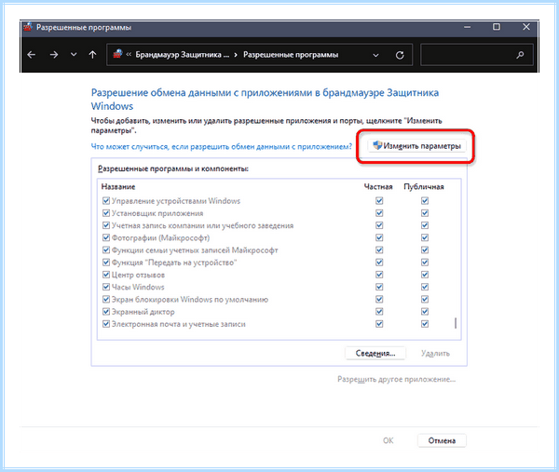Toggle Часы Windows name checkbox
Viewport: 559px width, 472px height.
pos(106,287)
